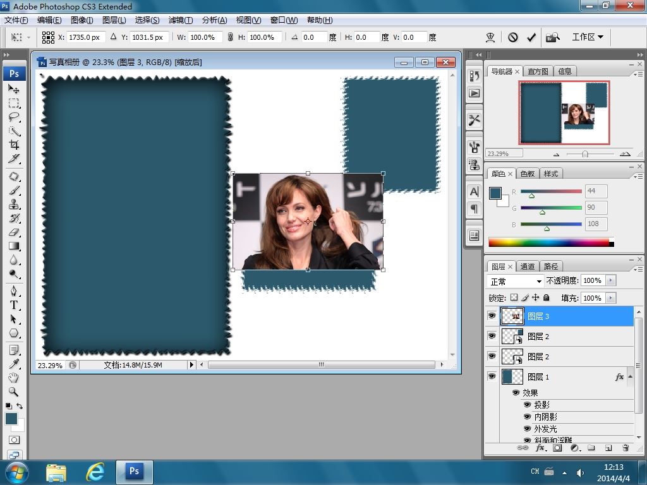The image size is (647, 485).
Task: Toggle Quick Mask mode in the toolbox
Action: coord(14,440)
